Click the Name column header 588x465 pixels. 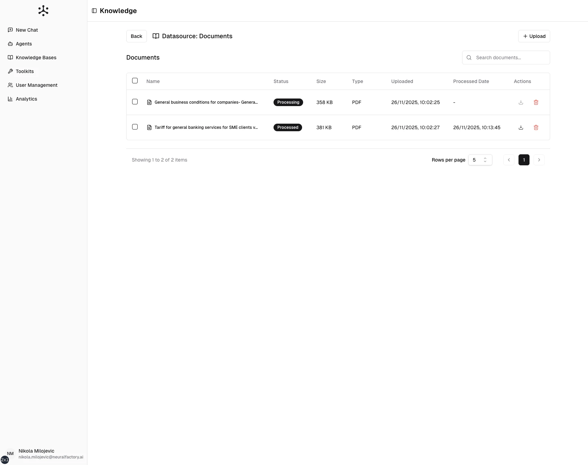point(153,81)
